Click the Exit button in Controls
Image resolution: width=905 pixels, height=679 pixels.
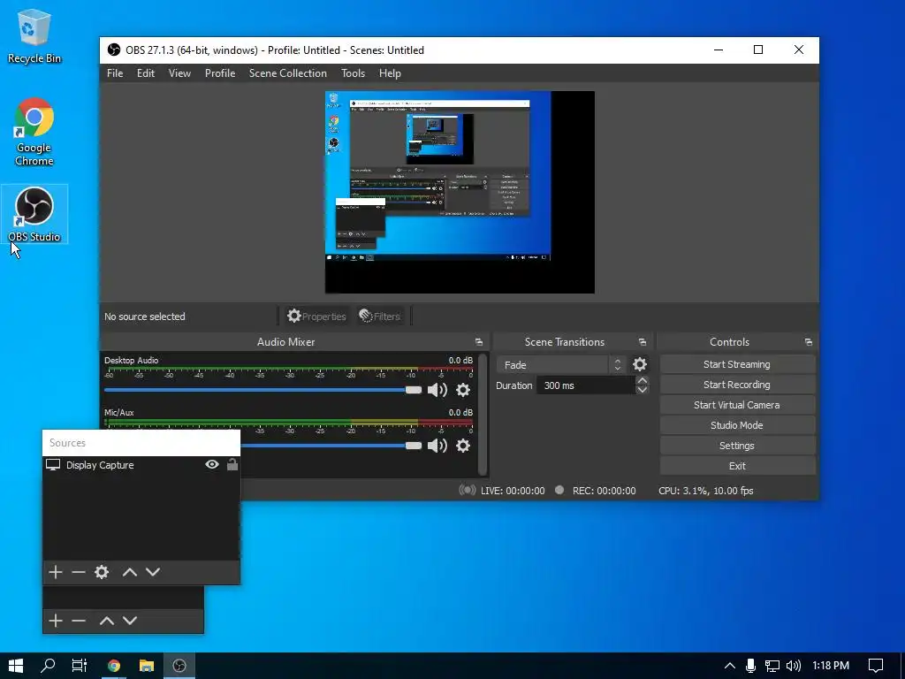[x=737, y=465]
